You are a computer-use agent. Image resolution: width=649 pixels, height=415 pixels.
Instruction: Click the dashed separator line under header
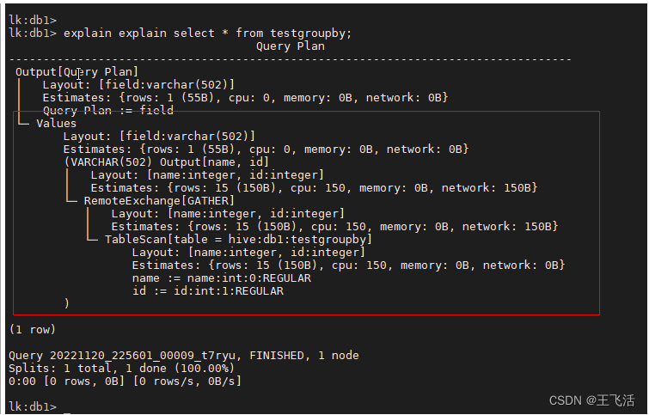(292, 58)
